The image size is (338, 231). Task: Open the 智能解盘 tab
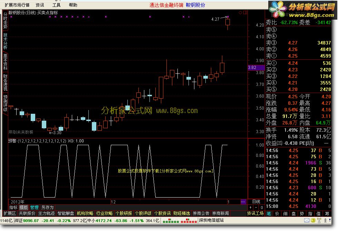[66, 213]
